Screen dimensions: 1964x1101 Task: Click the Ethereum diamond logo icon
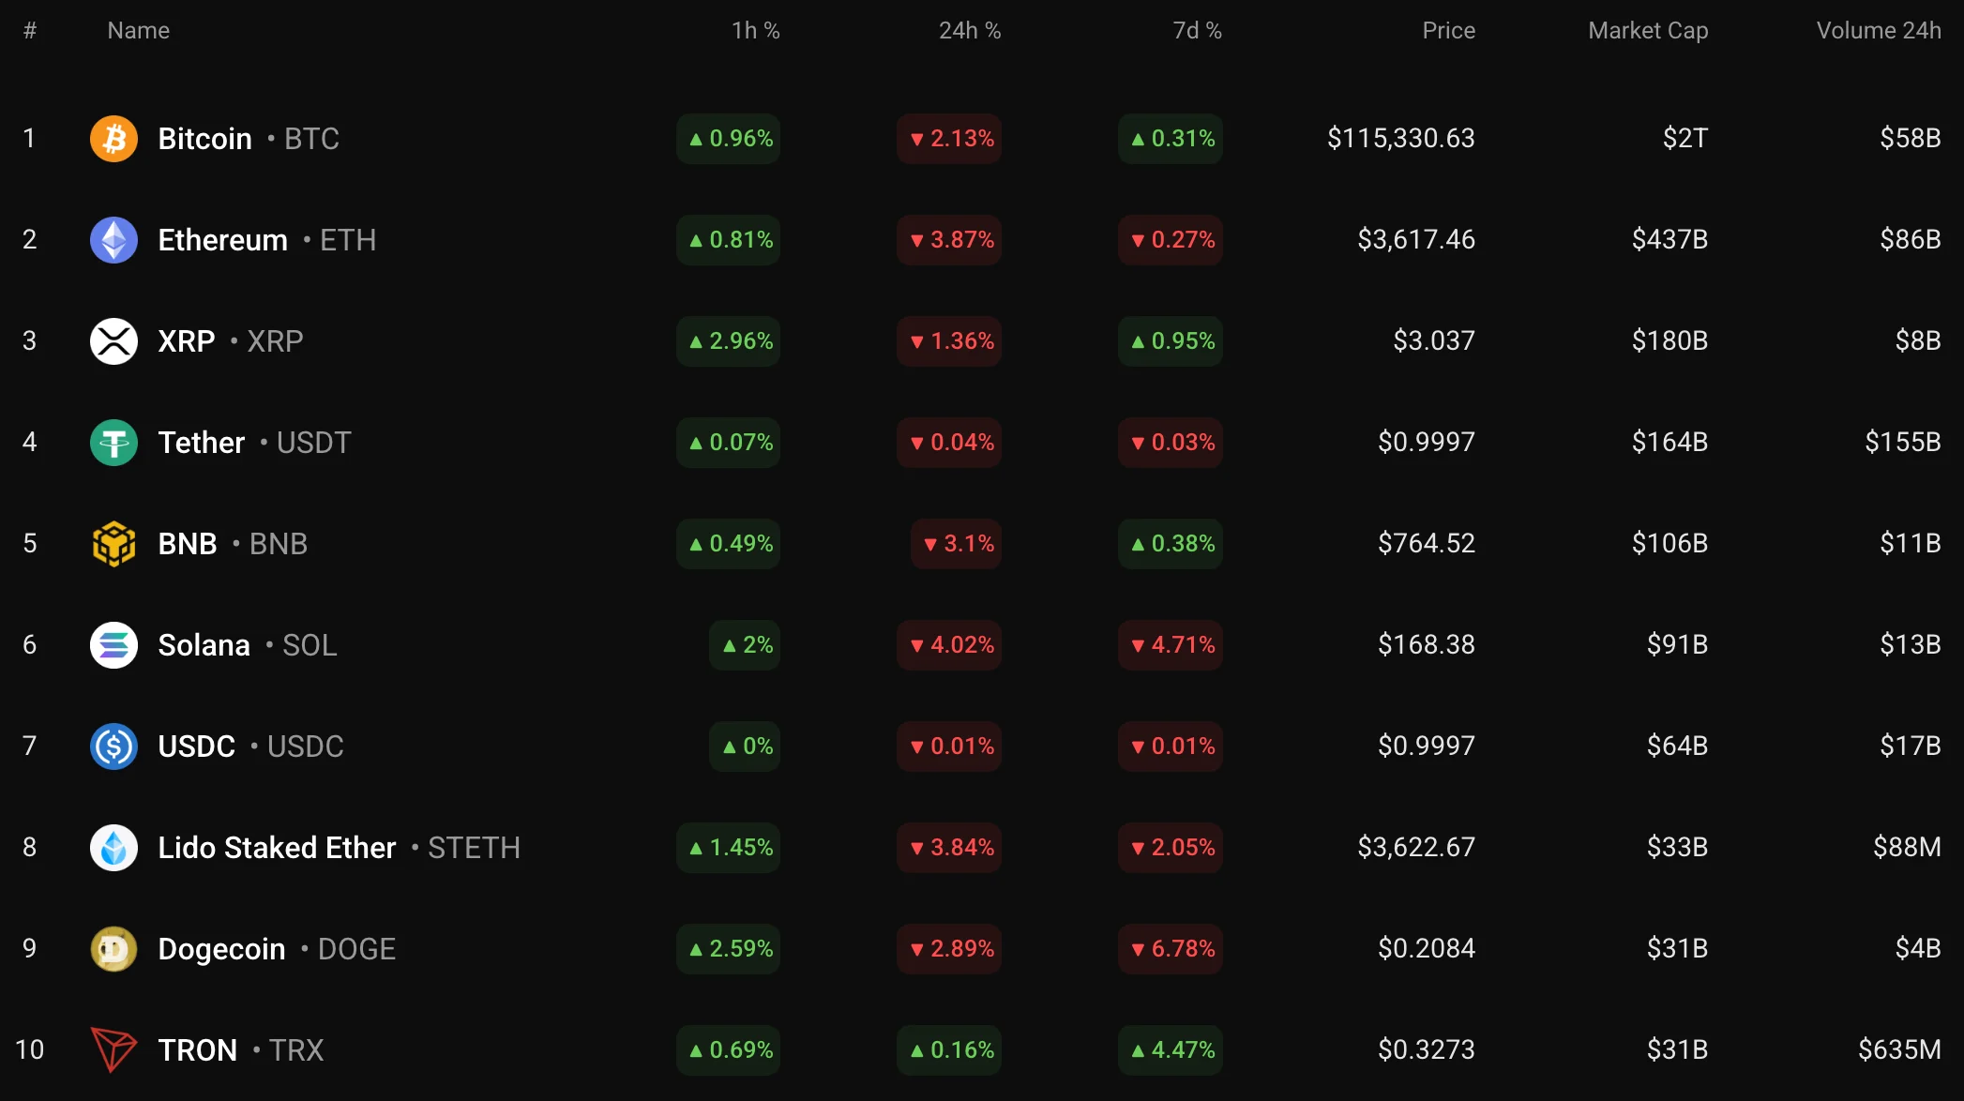tap(113, 240)
